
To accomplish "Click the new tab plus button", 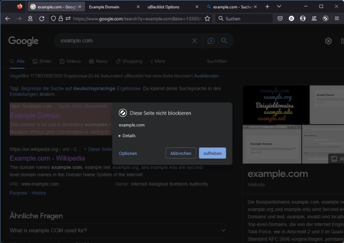I will click(267, 6).
